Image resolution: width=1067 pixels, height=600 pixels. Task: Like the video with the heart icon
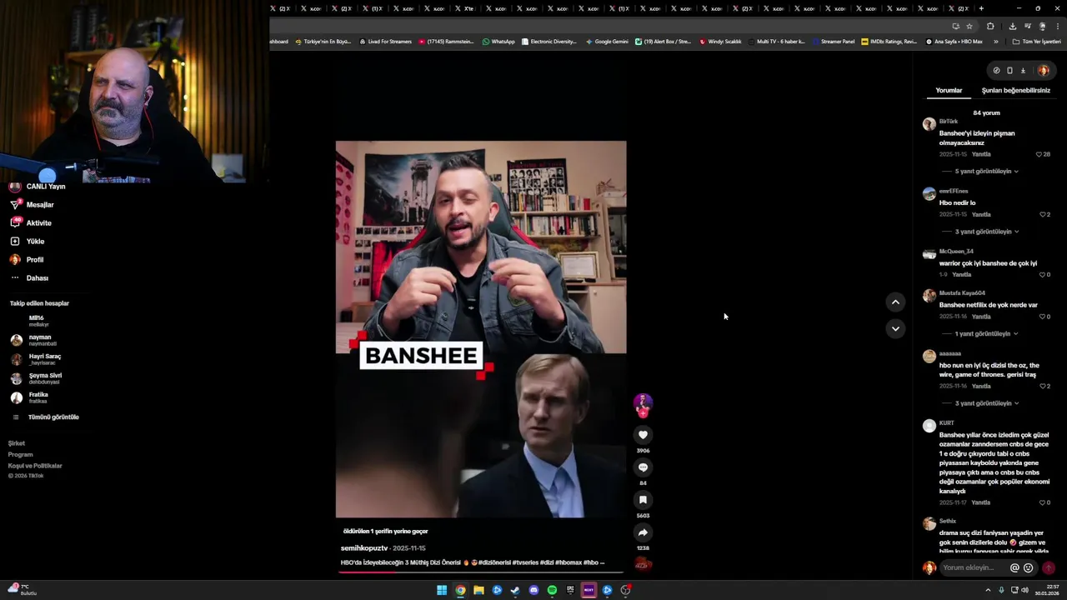(x=643, y=435)
